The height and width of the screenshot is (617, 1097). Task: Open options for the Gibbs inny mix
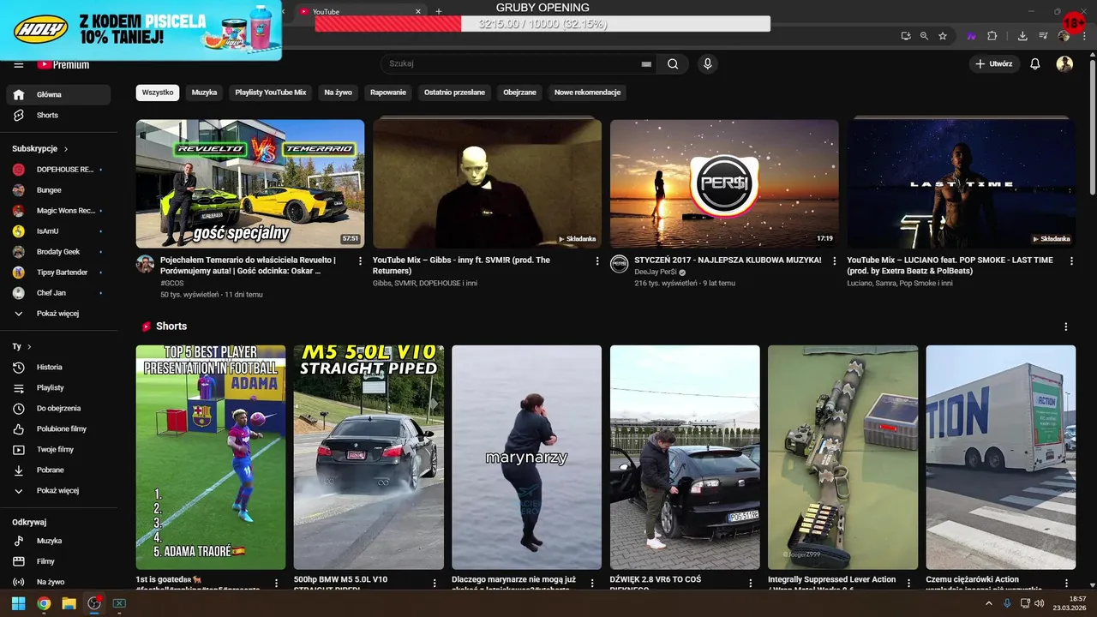(x=597, y=261)
